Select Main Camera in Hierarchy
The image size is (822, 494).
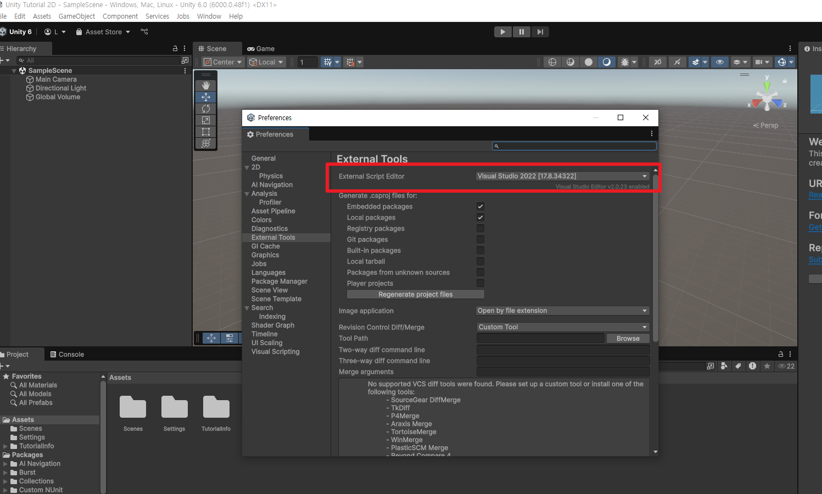coord(56,80)
